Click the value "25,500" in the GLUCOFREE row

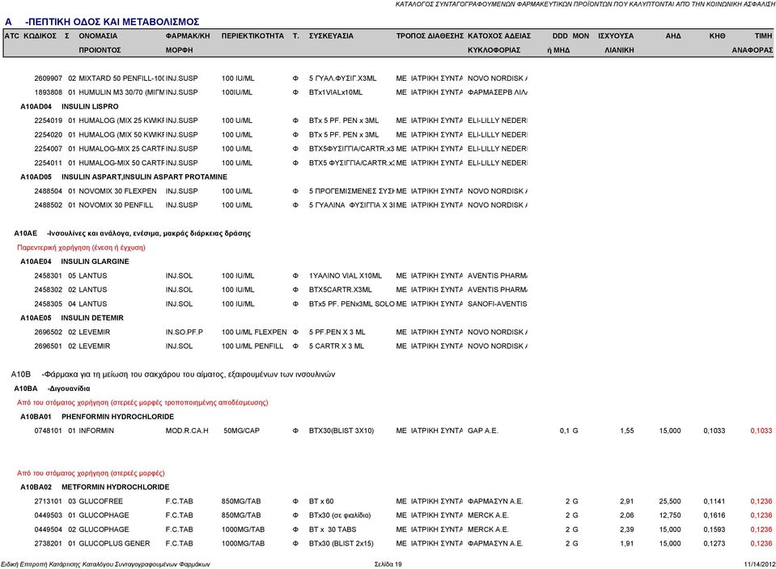coord(670,502)
